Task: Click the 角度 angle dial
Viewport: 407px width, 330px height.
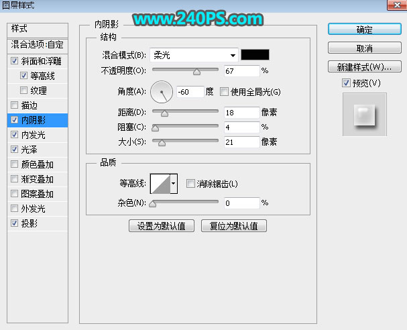Action: tap(162, 92)
